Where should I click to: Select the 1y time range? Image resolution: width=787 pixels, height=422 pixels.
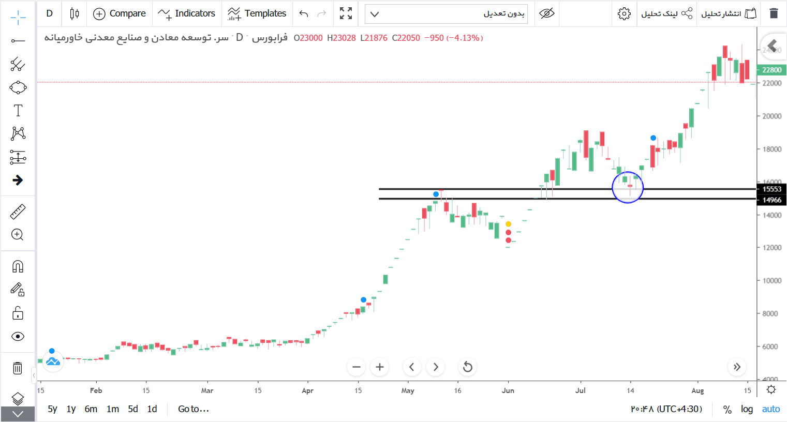pyautogui.click(x=71, y=409)
